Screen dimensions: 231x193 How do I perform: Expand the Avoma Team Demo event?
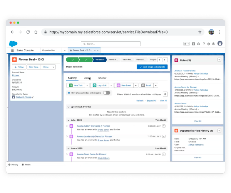click(x=67, y=154)
